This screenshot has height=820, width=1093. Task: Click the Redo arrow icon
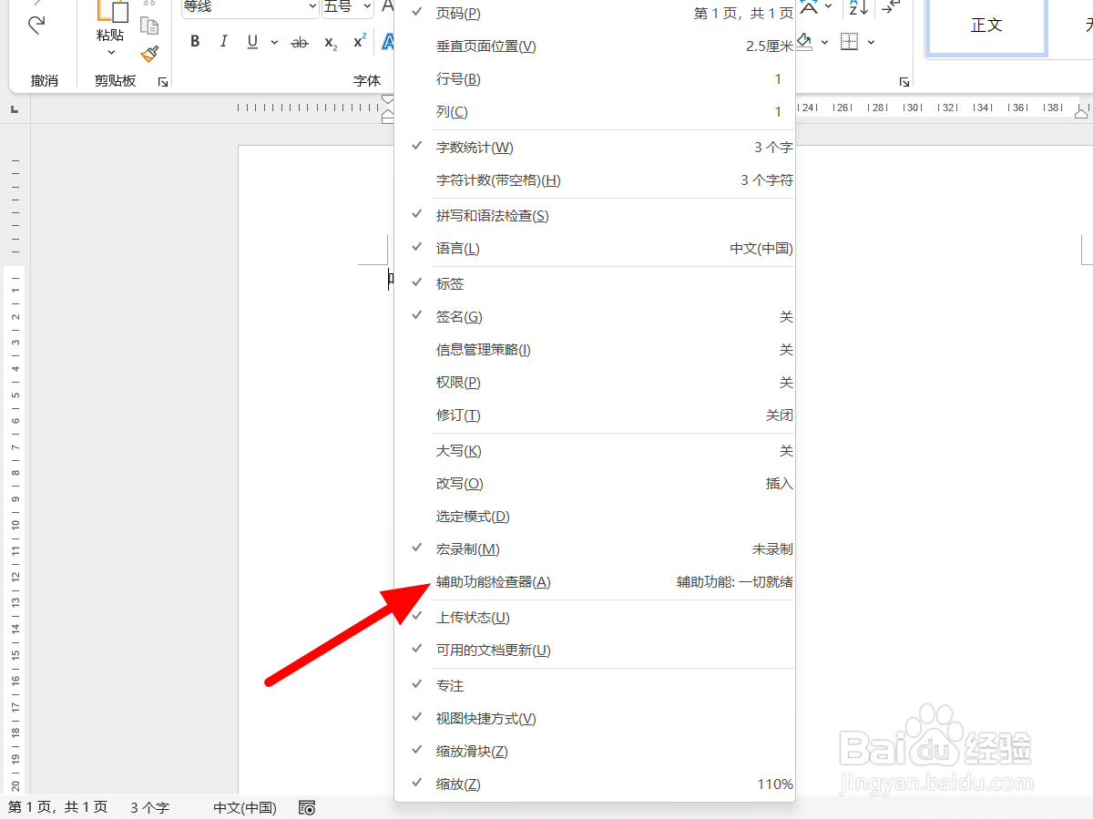pyautogui.click(x=37, y=26)
